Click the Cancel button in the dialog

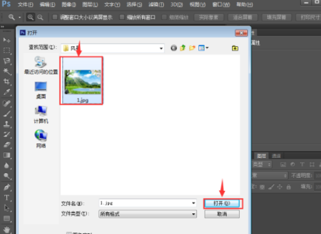point(222,214)
